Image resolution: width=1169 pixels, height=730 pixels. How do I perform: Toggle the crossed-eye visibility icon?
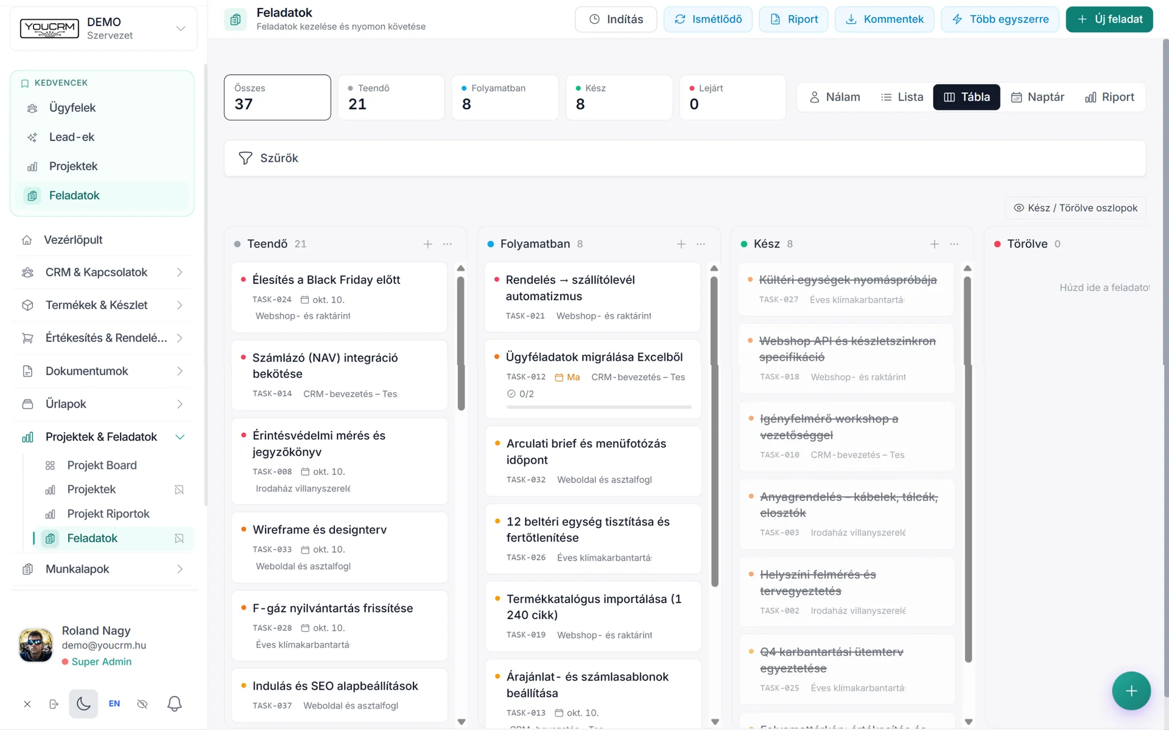142,704
